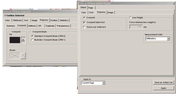This screenshot has height=96, width=176.
Task: Click the minimum line weight input field
Action: [x=136, y=27]
